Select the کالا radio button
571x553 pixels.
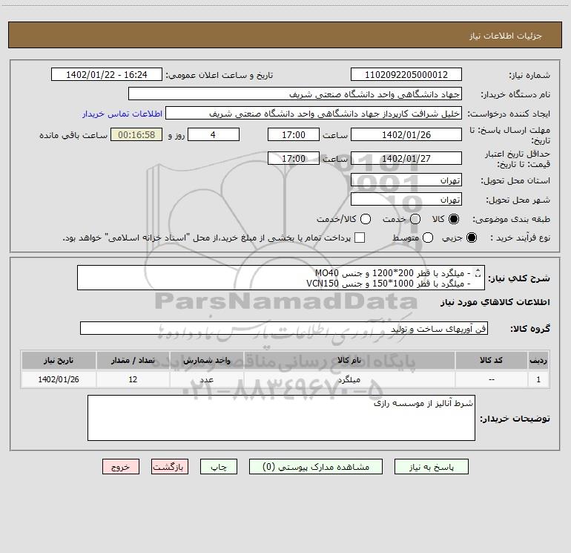point(454,219)
